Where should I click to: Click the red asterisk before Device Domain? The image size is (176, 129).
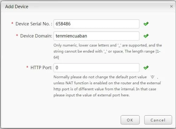17,35
